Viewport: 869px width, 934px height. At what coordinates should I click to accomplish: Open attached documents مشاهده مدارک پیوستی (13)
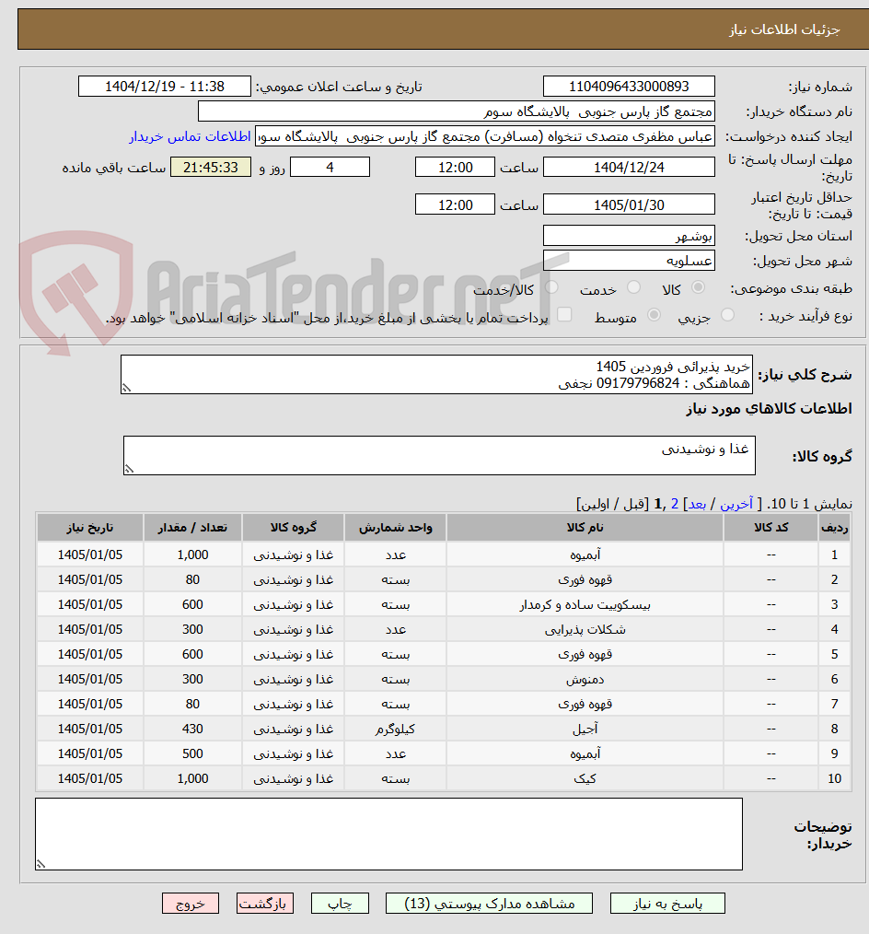tap(489, 904)
